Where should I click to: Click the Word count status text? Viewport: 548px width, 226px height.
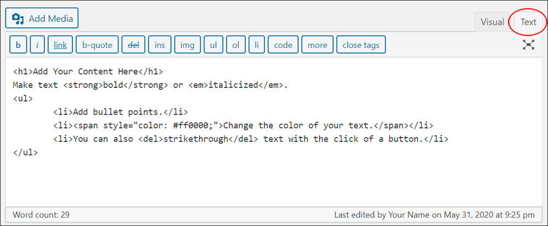[x=41, y=215]
